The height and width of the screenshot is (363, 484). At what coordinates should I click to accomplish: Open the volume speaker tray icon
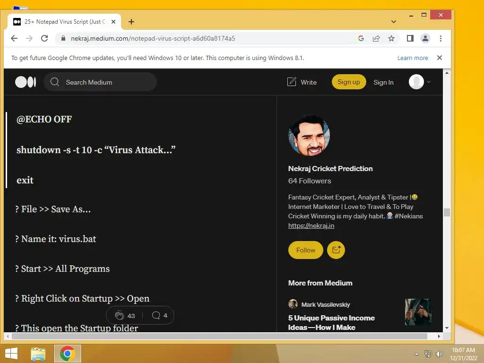tap(439, 354)
